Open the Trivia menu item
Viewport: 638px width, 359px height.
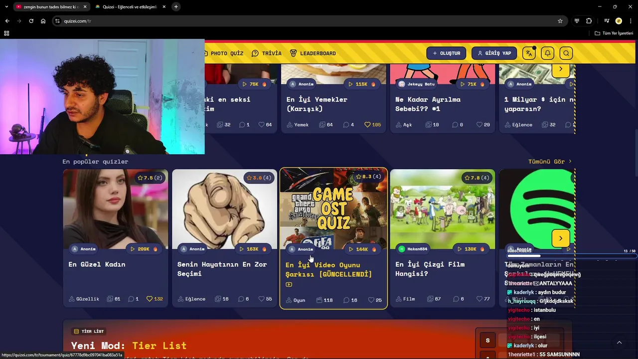(267, 53)
